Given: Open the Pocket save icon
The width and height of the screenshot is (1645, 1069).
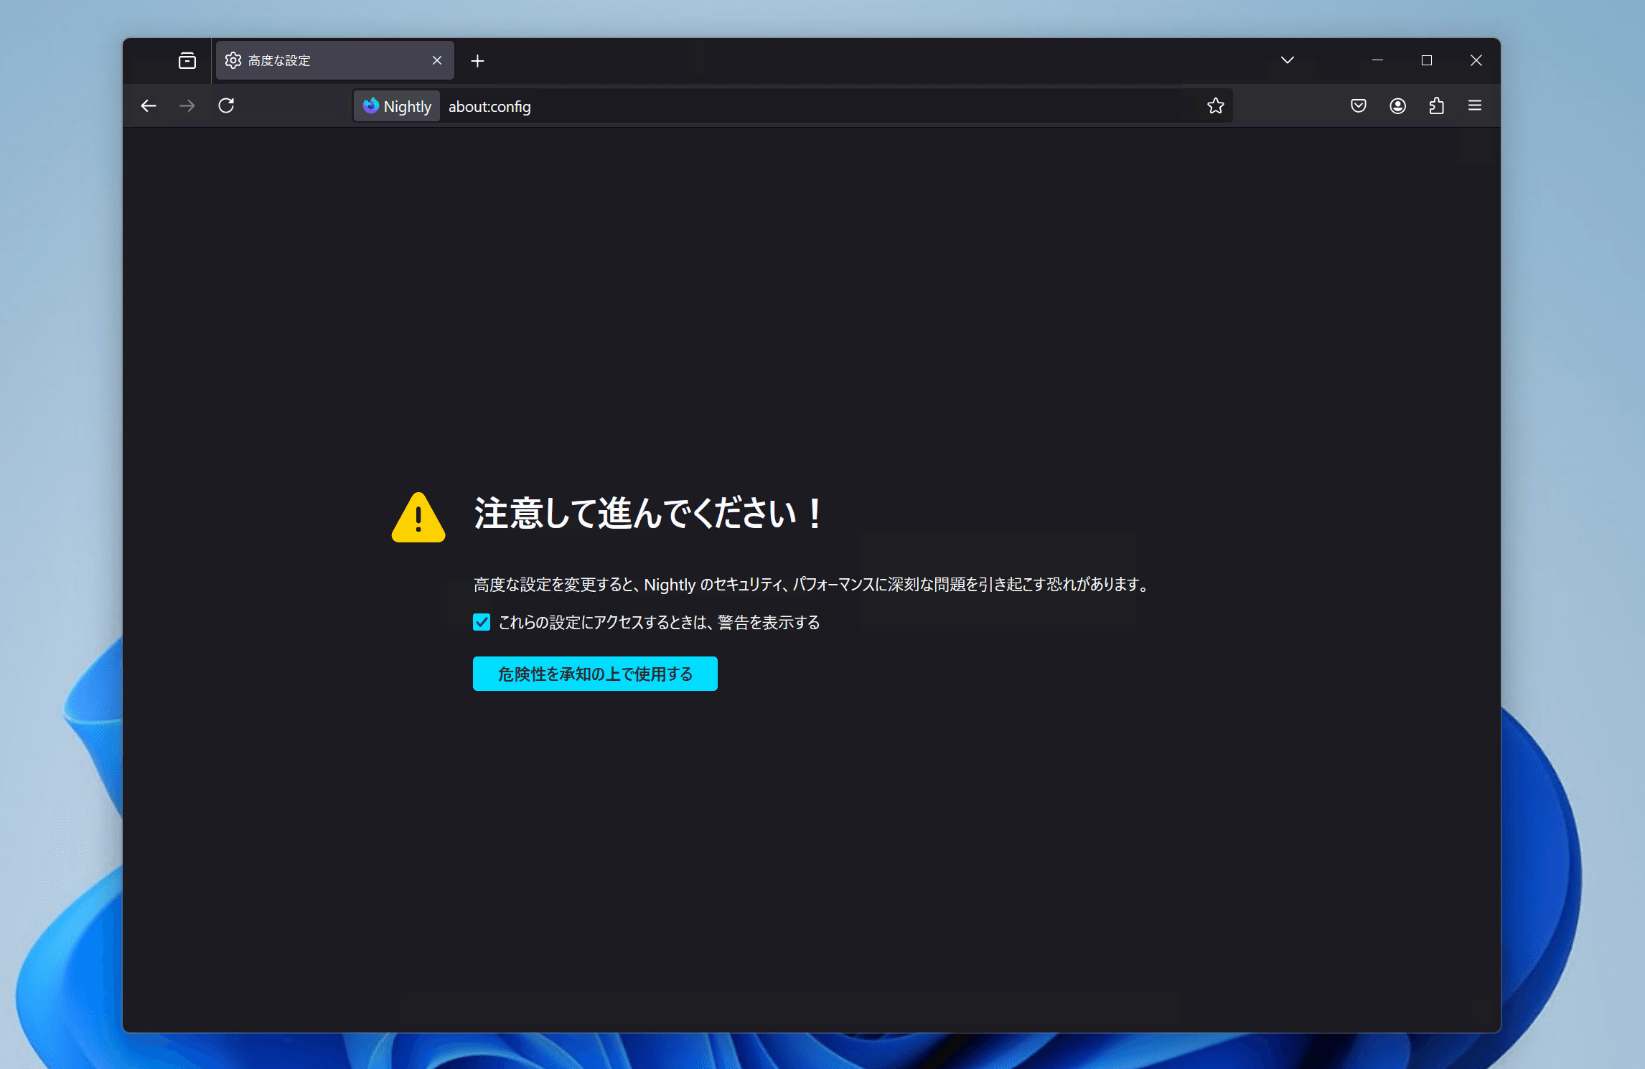Looking at the screenshot, I should point(1359,106).
